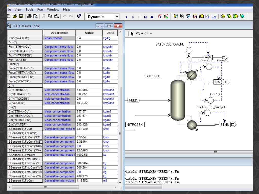Click C("ETHANOL") value 5.59098
This screenshot has width=259, height=194.
click(89, 90)
